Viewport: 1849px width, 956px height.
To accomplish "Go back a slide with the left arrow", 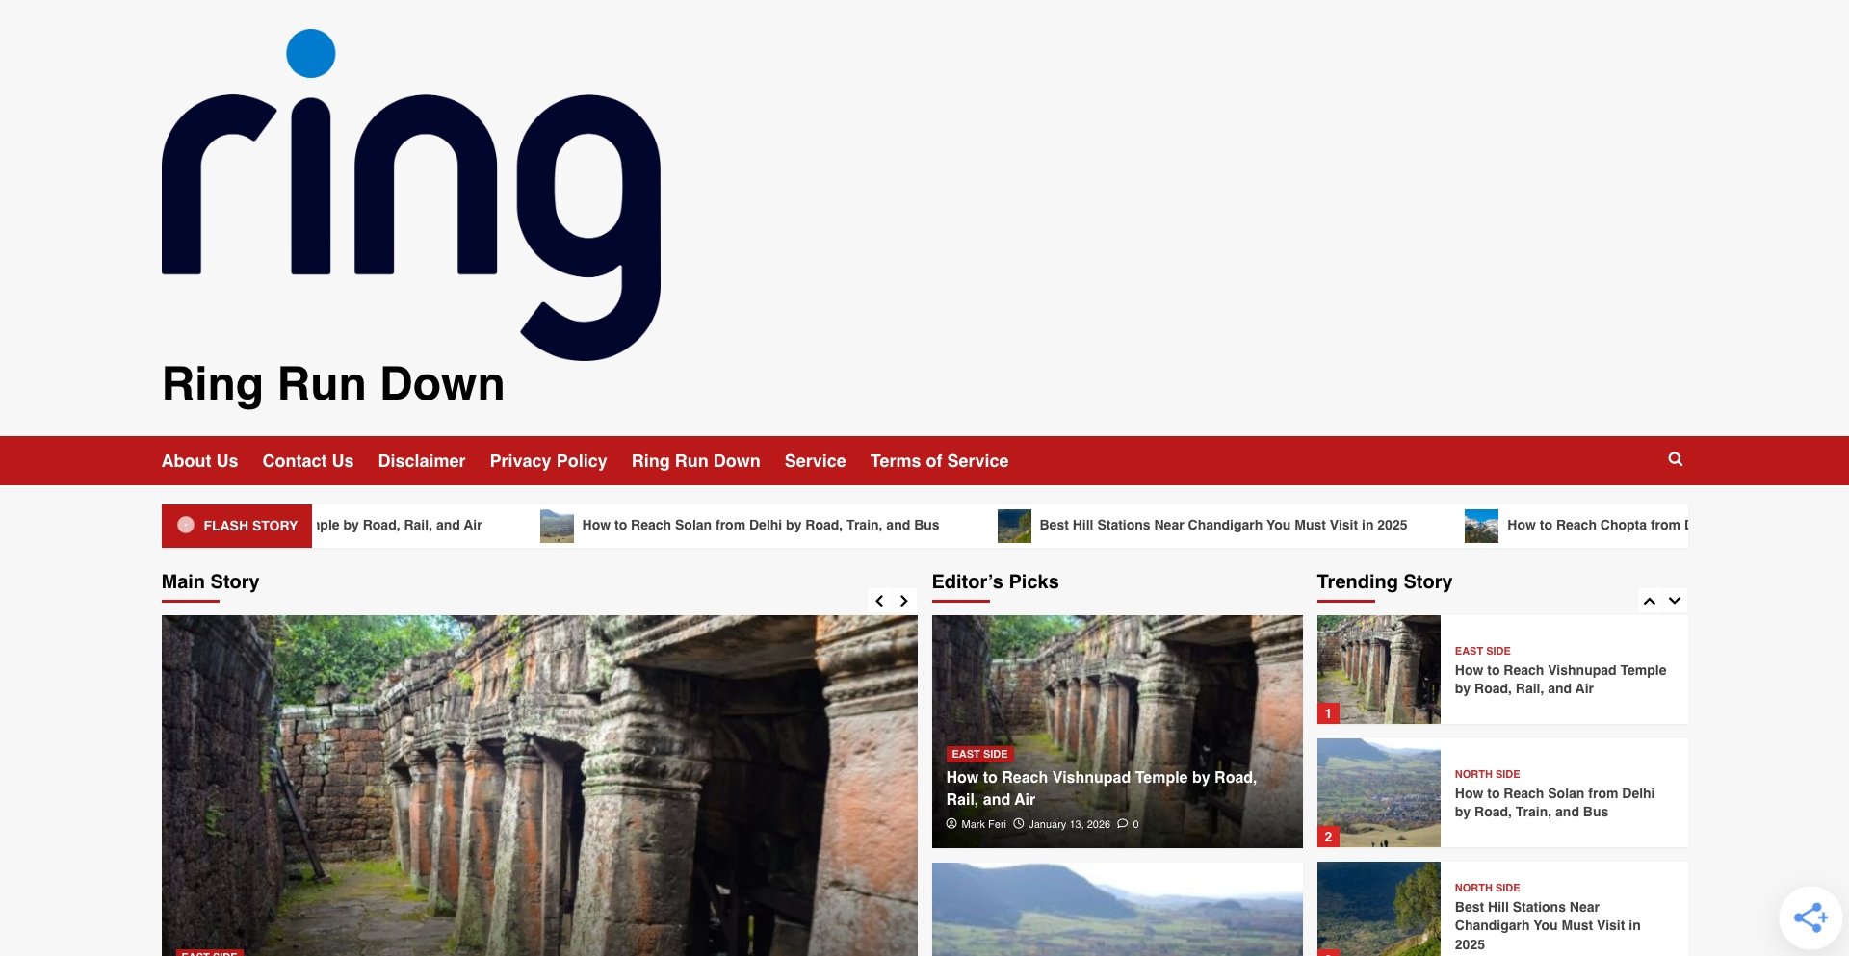I will click(x=879, y=600).
